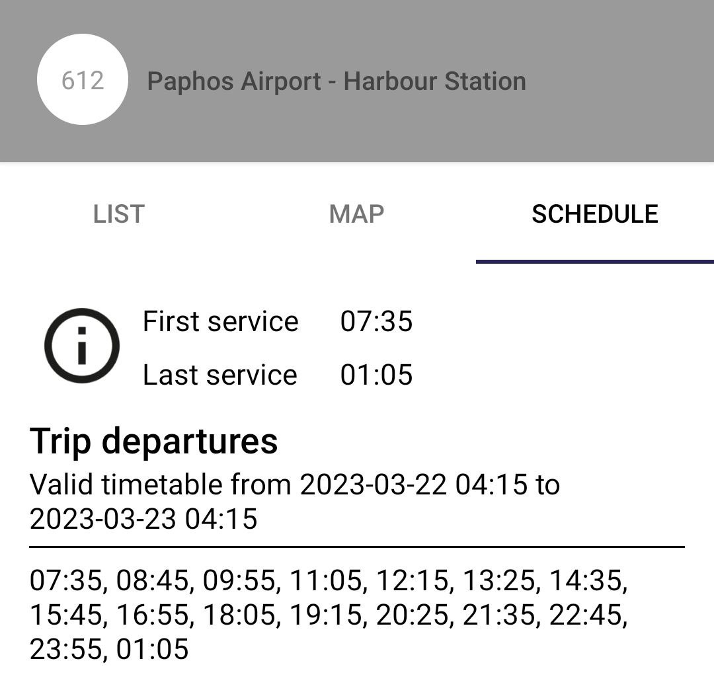The width and height of the screenshot is (714, 698).
Task: Open the MAP tab
Action: 356,214
